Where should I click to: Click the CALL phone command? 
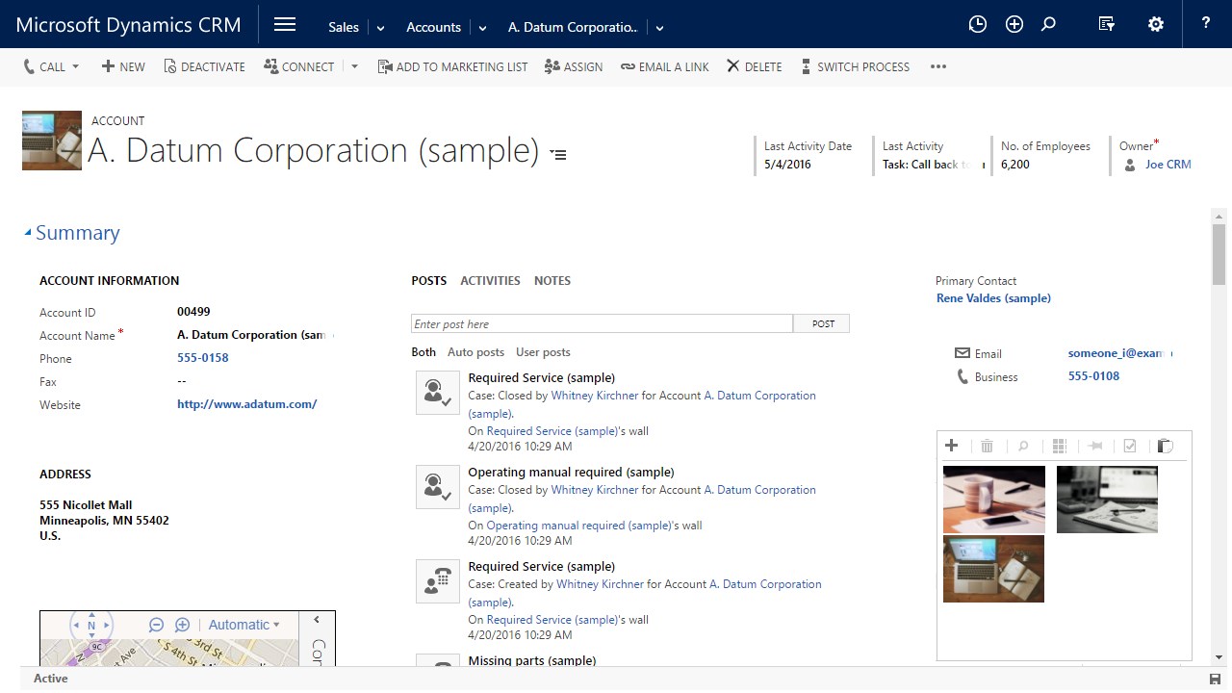click(44, 66)
